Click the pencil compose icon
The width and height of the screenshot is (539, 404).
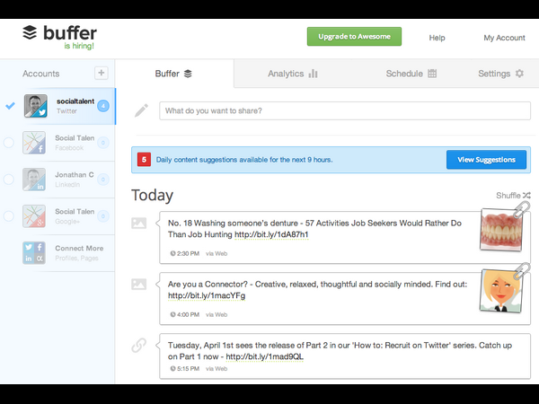pos(141,110)
